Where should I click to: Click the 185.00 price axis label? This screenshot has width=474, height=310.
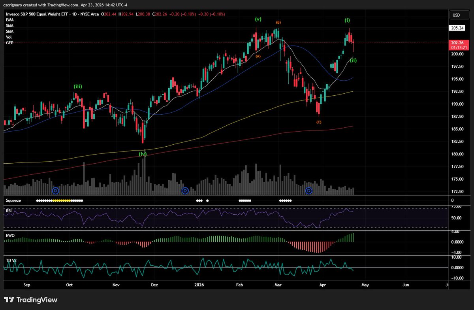[x=458, y=129]
